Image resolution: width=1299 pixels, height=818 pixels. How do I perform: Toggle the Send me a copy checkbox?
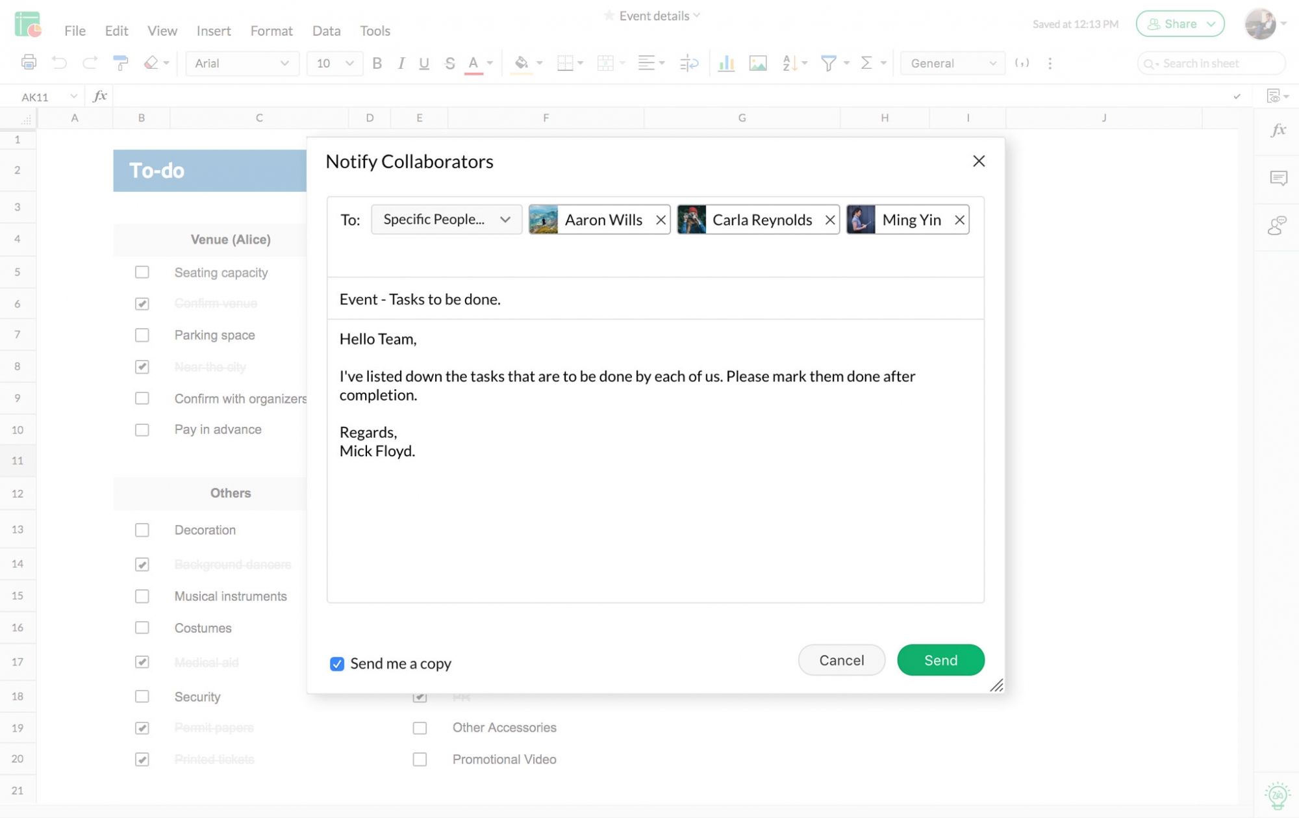click(336, 663)
